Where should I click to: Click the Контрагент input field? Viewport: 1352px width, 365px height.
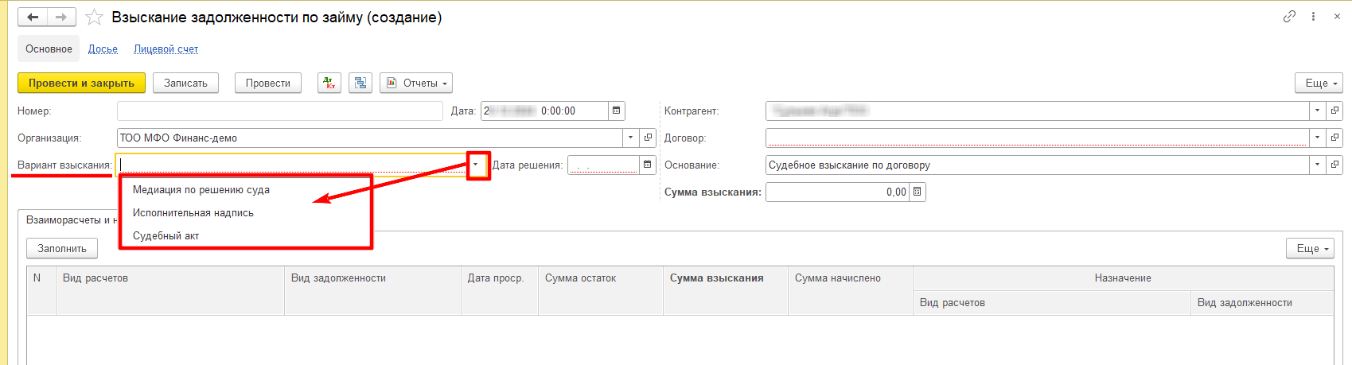(x=1038, y=111)
